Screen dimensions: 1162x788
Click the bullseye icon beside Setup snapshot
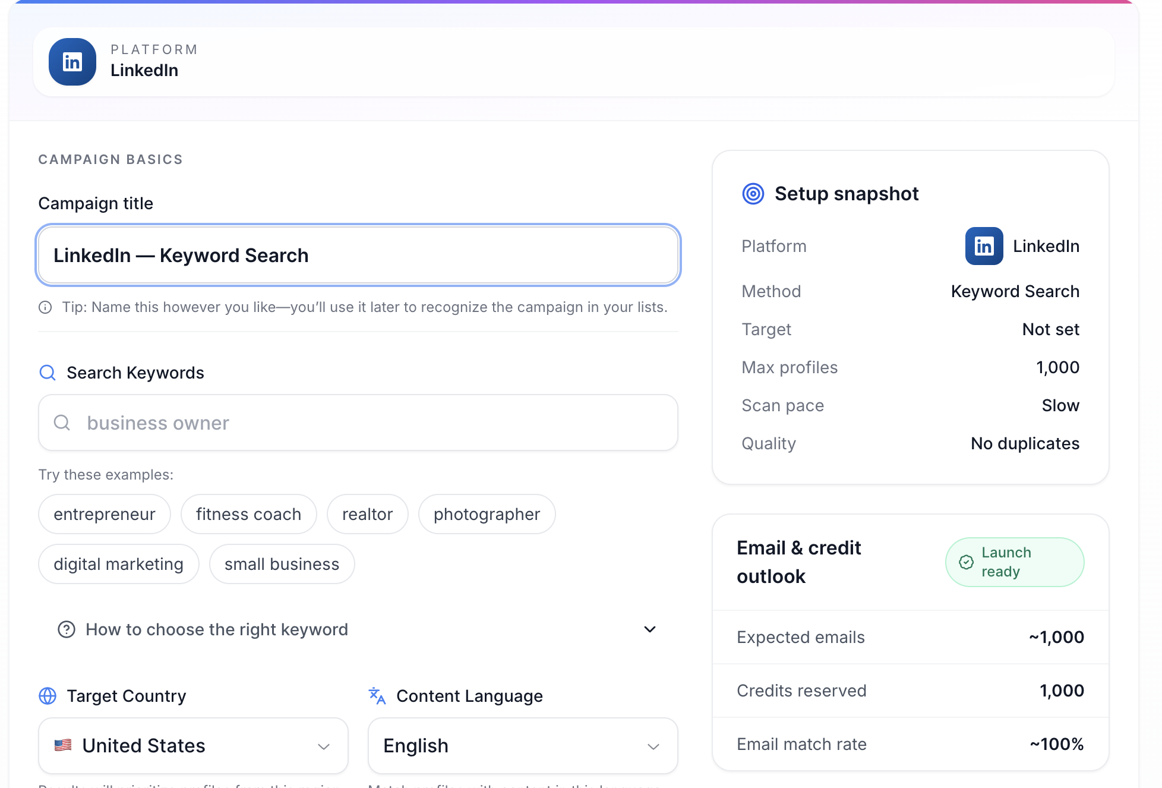753,193
